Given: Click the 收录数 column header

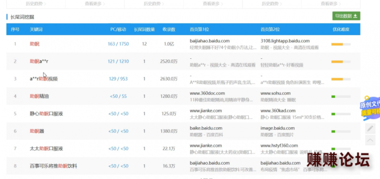Looking at the screenshot, I should tap(169, 29).
